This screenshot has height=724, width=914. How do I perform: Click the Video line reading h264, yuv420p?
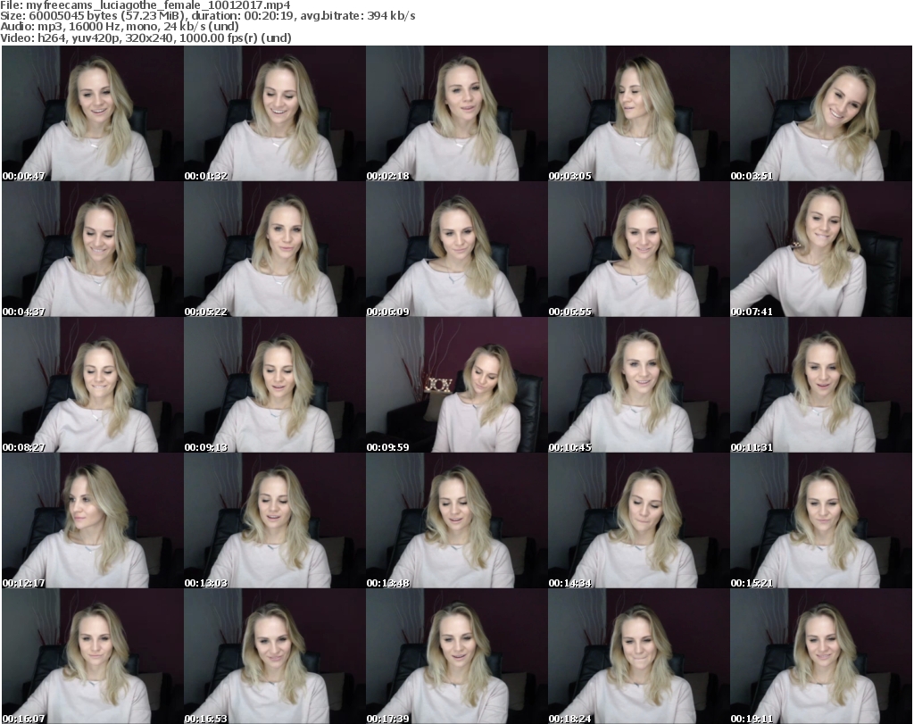145,37
